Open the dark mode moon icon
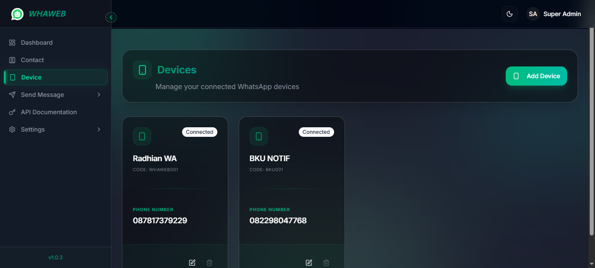Screen dimensions: 595x268 (x=509, y=13)
